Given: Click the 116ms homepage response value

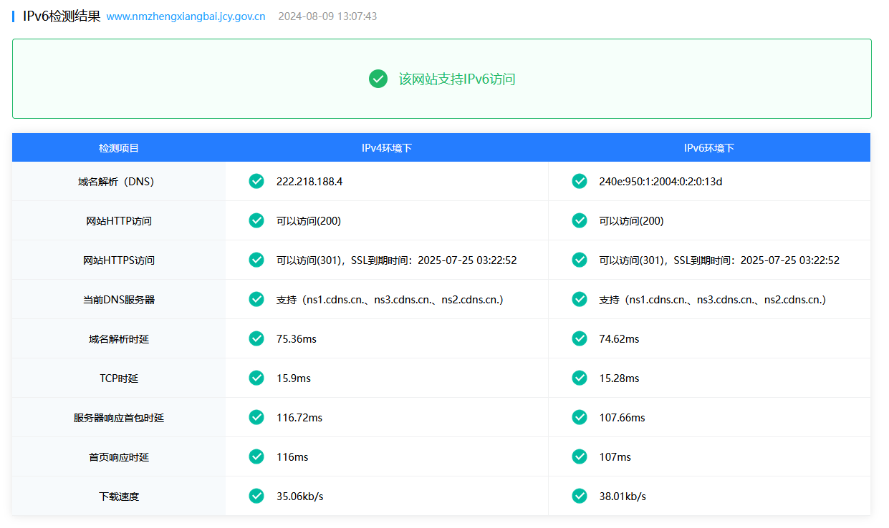Looking at the screenshot, I should click(292, 457).
